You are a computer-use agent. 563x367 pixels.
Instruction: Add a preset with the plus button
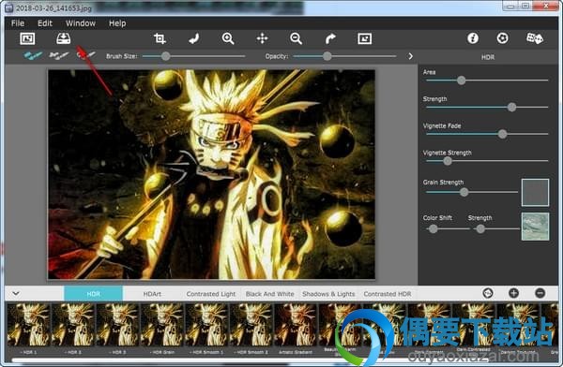[x=514, y=293]
